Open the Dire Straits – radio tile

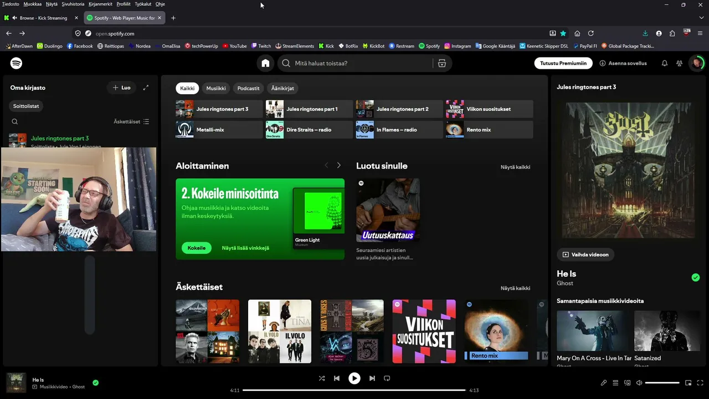(309, 130)
